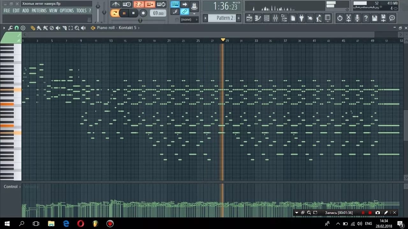The width and height of the screenshot is (408, 229).
Task: Open the EDIT menu
Action: pyautogui.click(x=16, y=10)
